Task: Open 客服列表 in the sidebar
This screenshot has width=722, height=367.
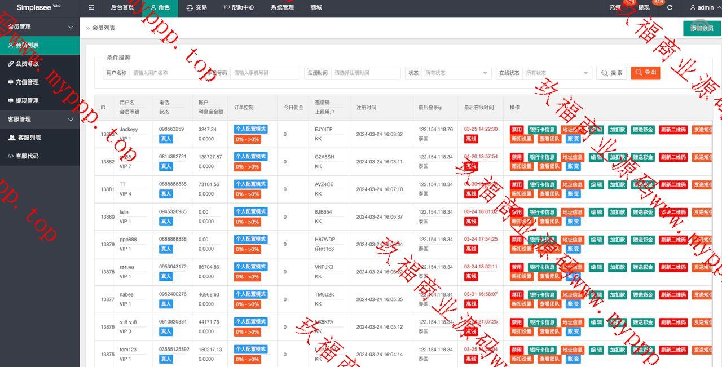Action: pyautogui.click(x=29, y=138)
